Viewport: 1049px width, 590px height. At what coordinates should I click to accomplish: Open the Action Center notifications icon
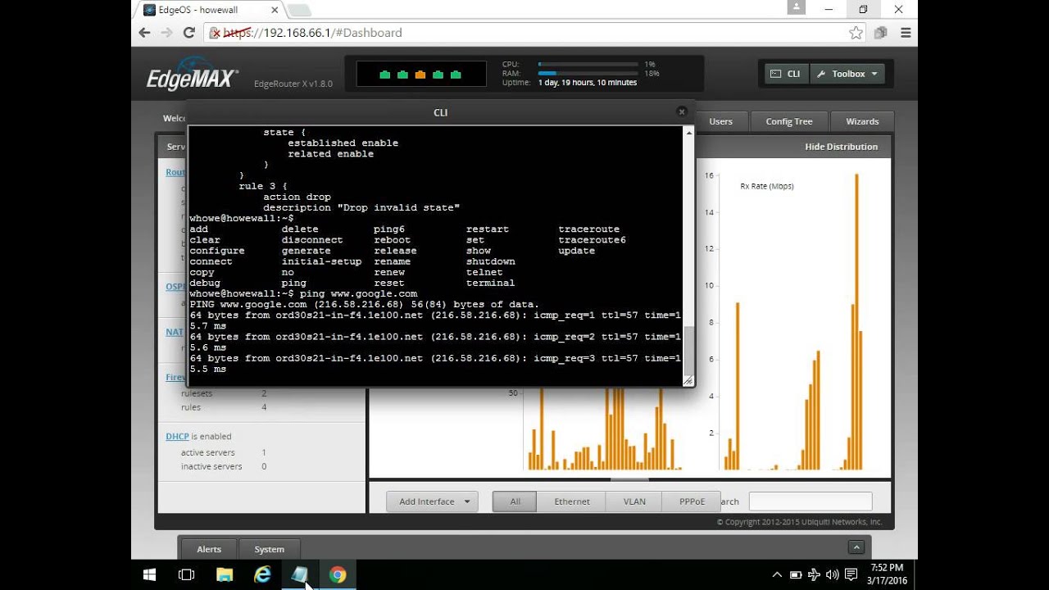tap(851, 574)
